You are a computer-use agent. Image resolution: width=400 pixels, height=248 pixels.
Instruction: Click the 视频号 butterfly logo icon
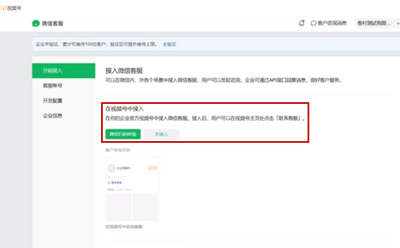tap(3, 8)
